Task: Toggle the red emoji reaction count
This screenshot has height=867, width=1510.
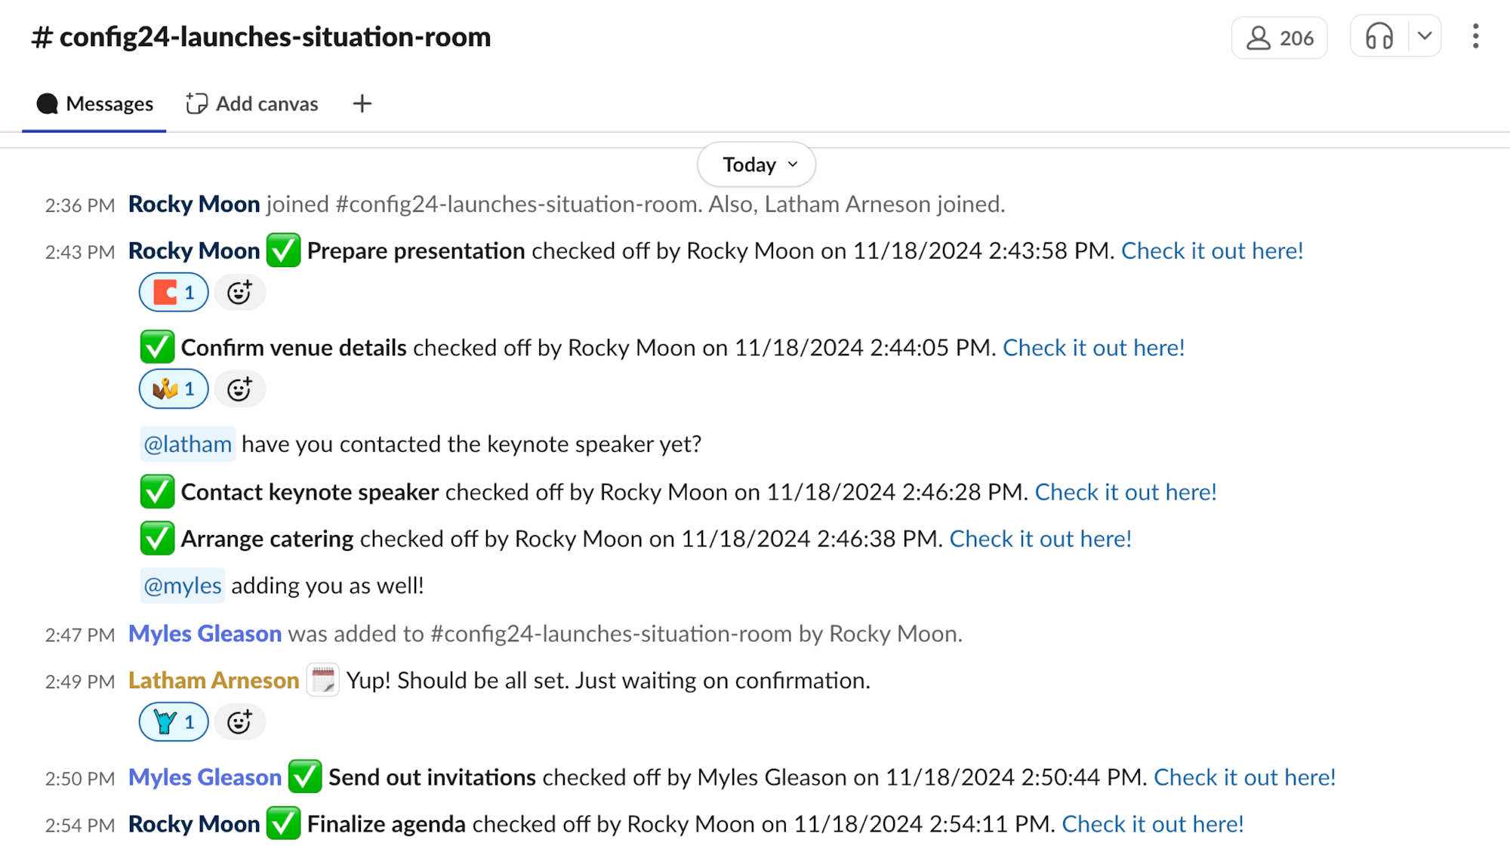Action: 174,293
